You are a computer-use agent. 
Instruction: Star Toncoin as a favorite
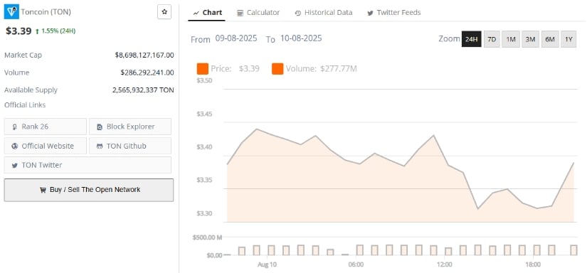[164, 12]
